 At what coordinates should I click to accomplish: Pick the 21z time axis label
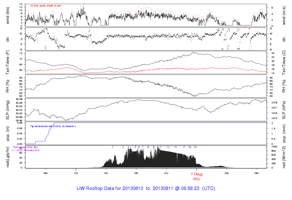click(166, 173)
